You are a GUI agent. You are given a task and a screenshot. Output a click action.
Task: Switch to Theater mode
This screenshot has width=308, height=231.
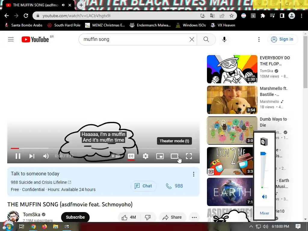pyautogui.click(x=174, y=156)
